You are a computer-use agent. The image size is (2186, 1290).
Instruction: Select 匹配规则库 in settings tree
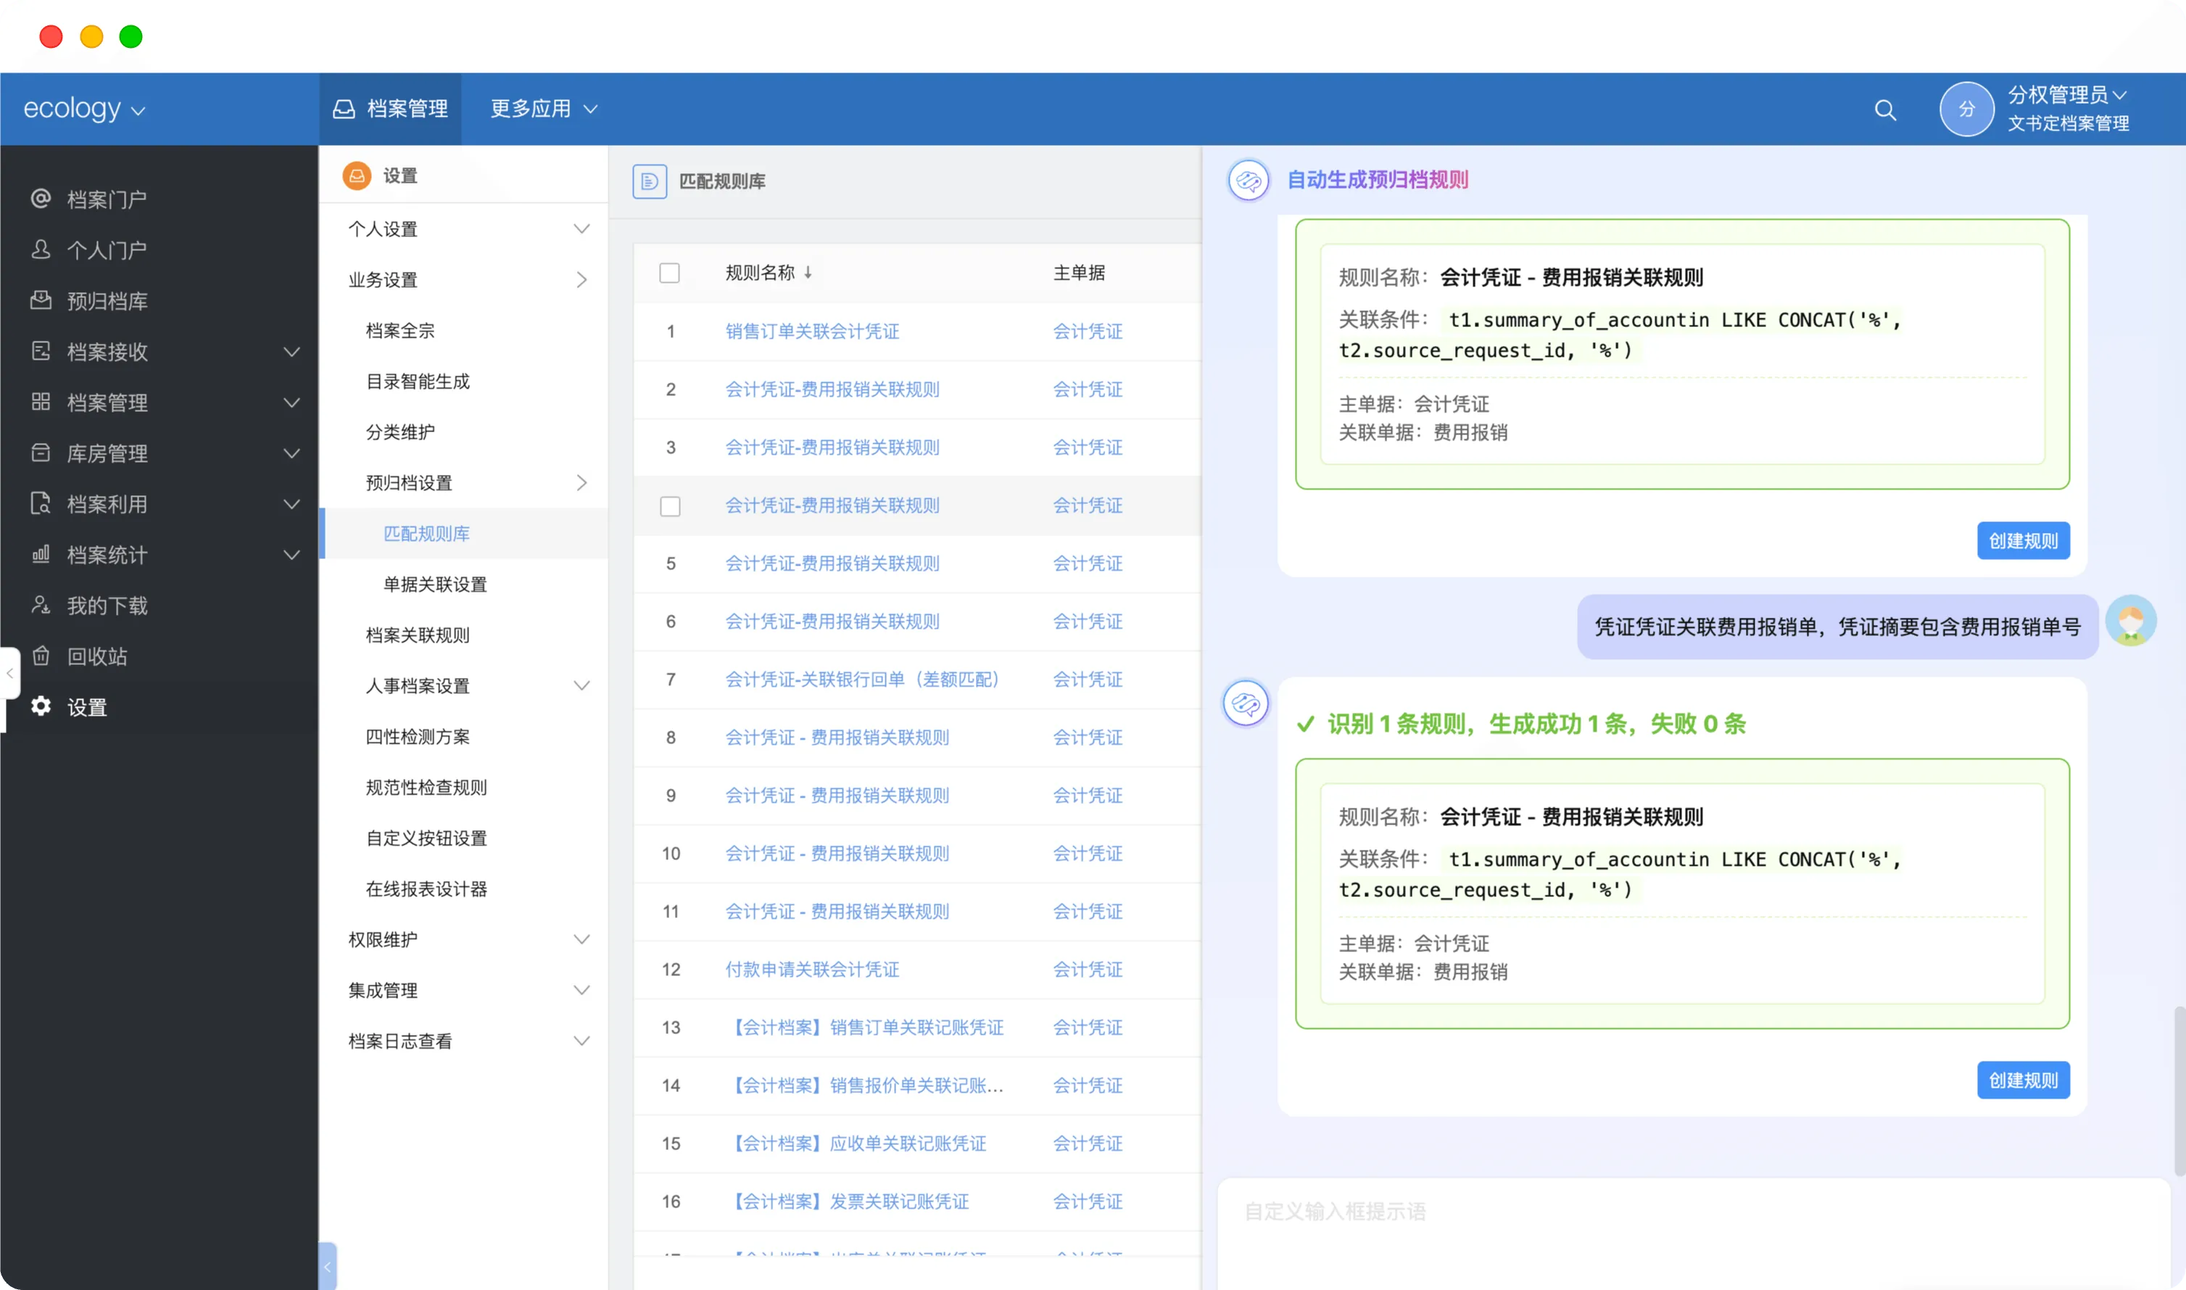pyautogui.click(x=426, y=534)
